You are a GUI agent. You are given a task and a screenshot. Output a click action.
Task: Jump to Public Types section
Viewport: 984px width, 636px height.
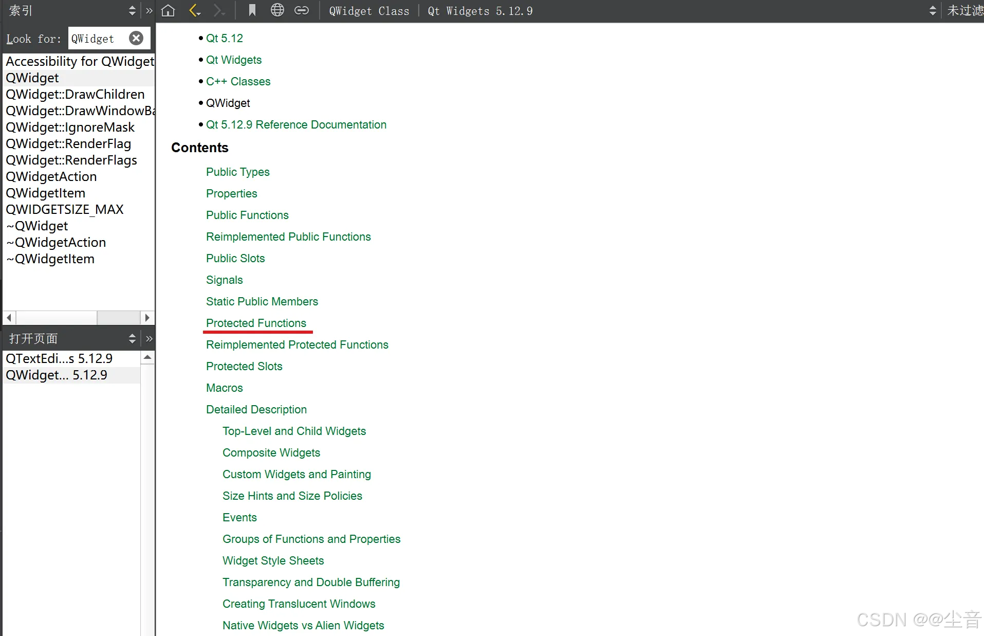(x=238, y=172)
